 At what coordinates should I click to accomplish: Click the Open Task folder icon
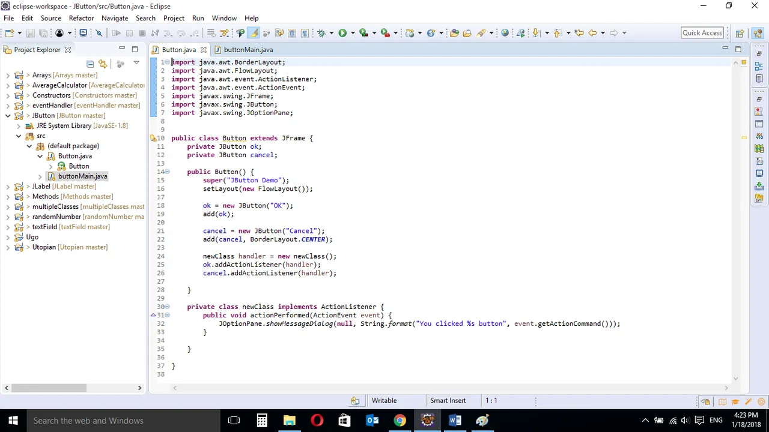[467, 33]
